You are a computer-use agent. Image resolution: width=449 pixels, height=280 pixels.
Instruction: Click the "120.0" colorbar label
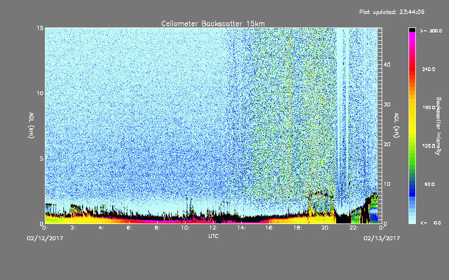[429, 146]
